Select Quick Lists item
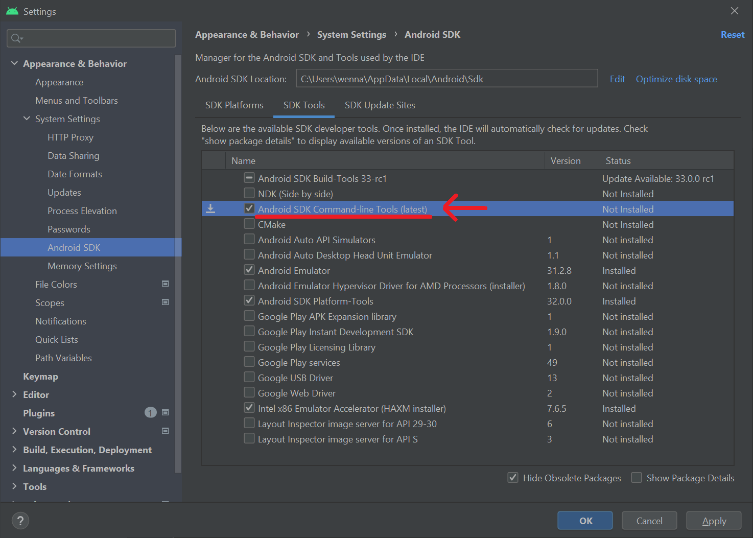Screen dimensions: 753x538 57,340
